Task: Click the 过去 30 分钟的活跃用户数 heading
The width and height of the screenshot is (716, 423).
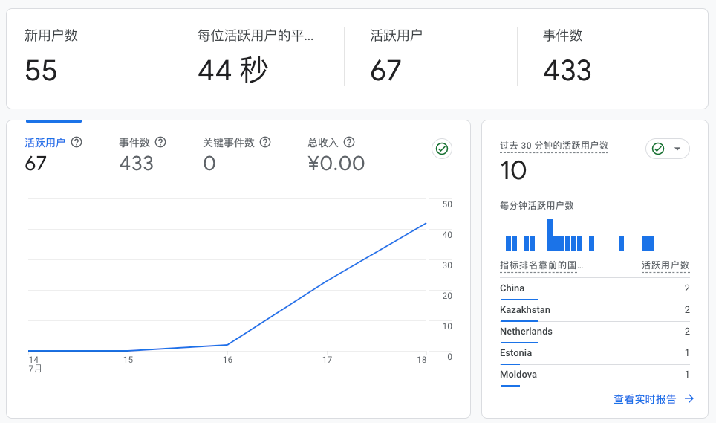Action: (x=554, y=146)
